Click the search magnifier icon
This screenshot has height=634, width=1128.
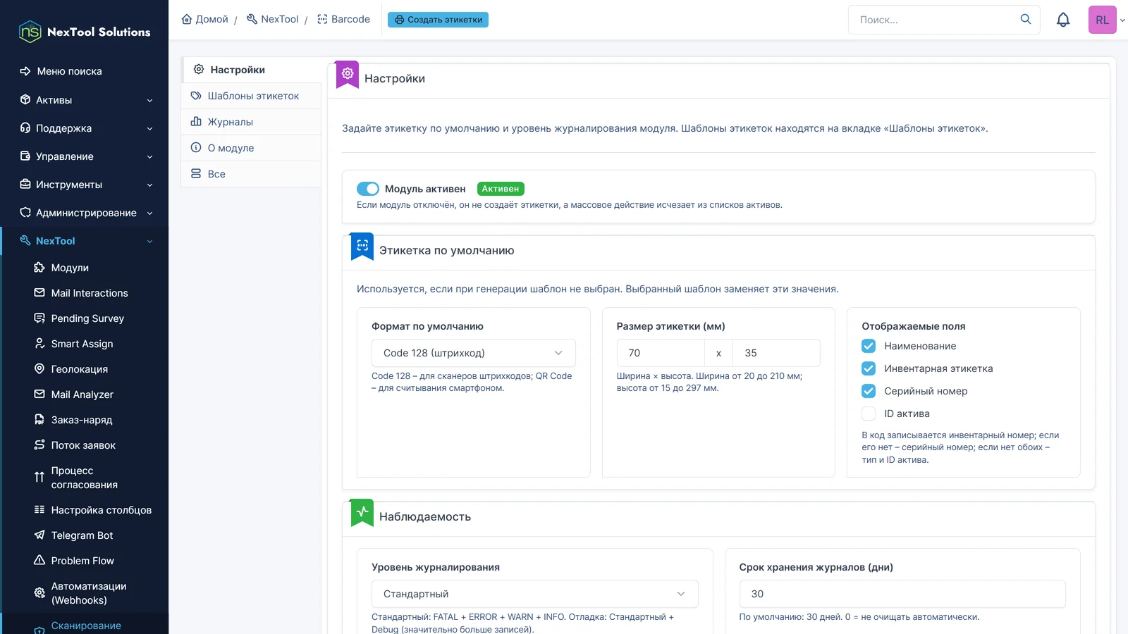(1026, 19)
